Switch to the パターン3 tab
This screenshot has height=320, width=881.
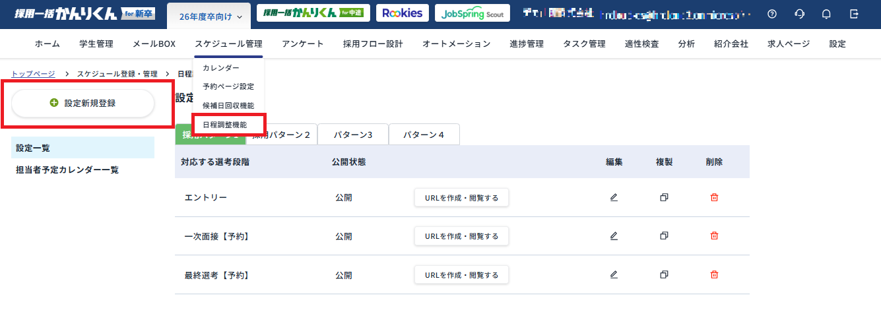[352, 135]
